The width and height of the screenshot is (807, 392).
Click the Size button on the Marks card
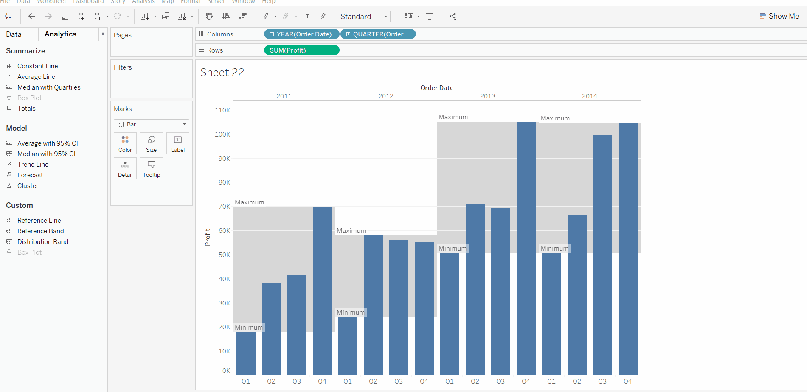151,143
